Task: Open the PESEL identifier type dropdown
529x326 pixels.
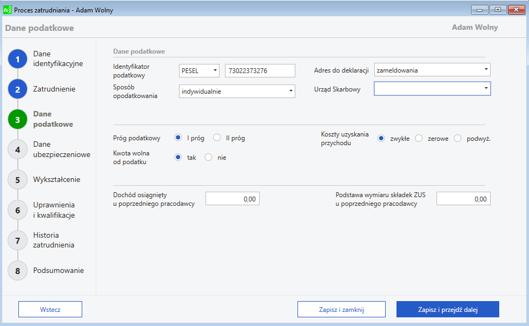Action: tap(199, 70)
